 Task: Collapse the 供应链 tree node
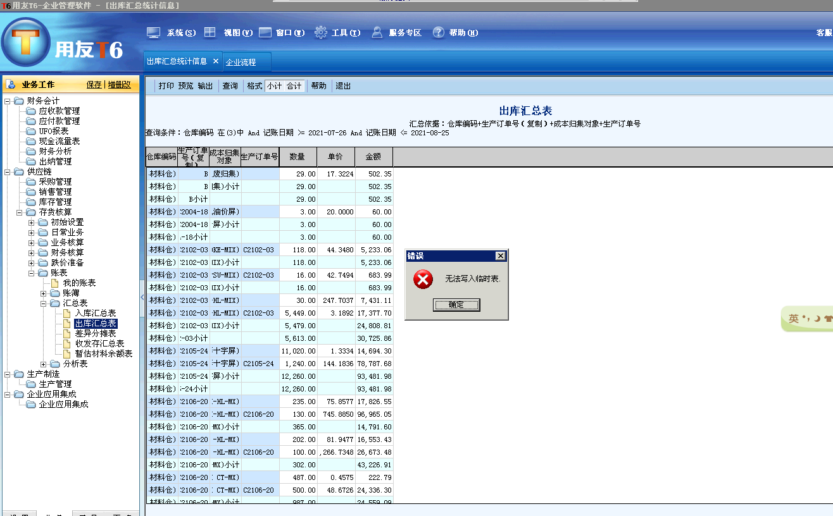[8, 171]
